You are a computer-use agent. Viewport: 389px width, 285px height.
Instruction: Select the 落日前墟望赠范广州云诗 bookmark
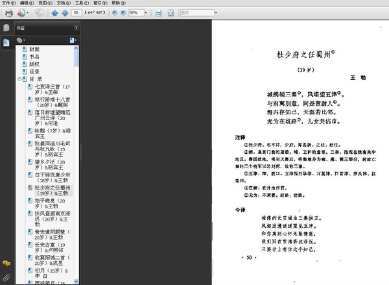tap(53, 118)
